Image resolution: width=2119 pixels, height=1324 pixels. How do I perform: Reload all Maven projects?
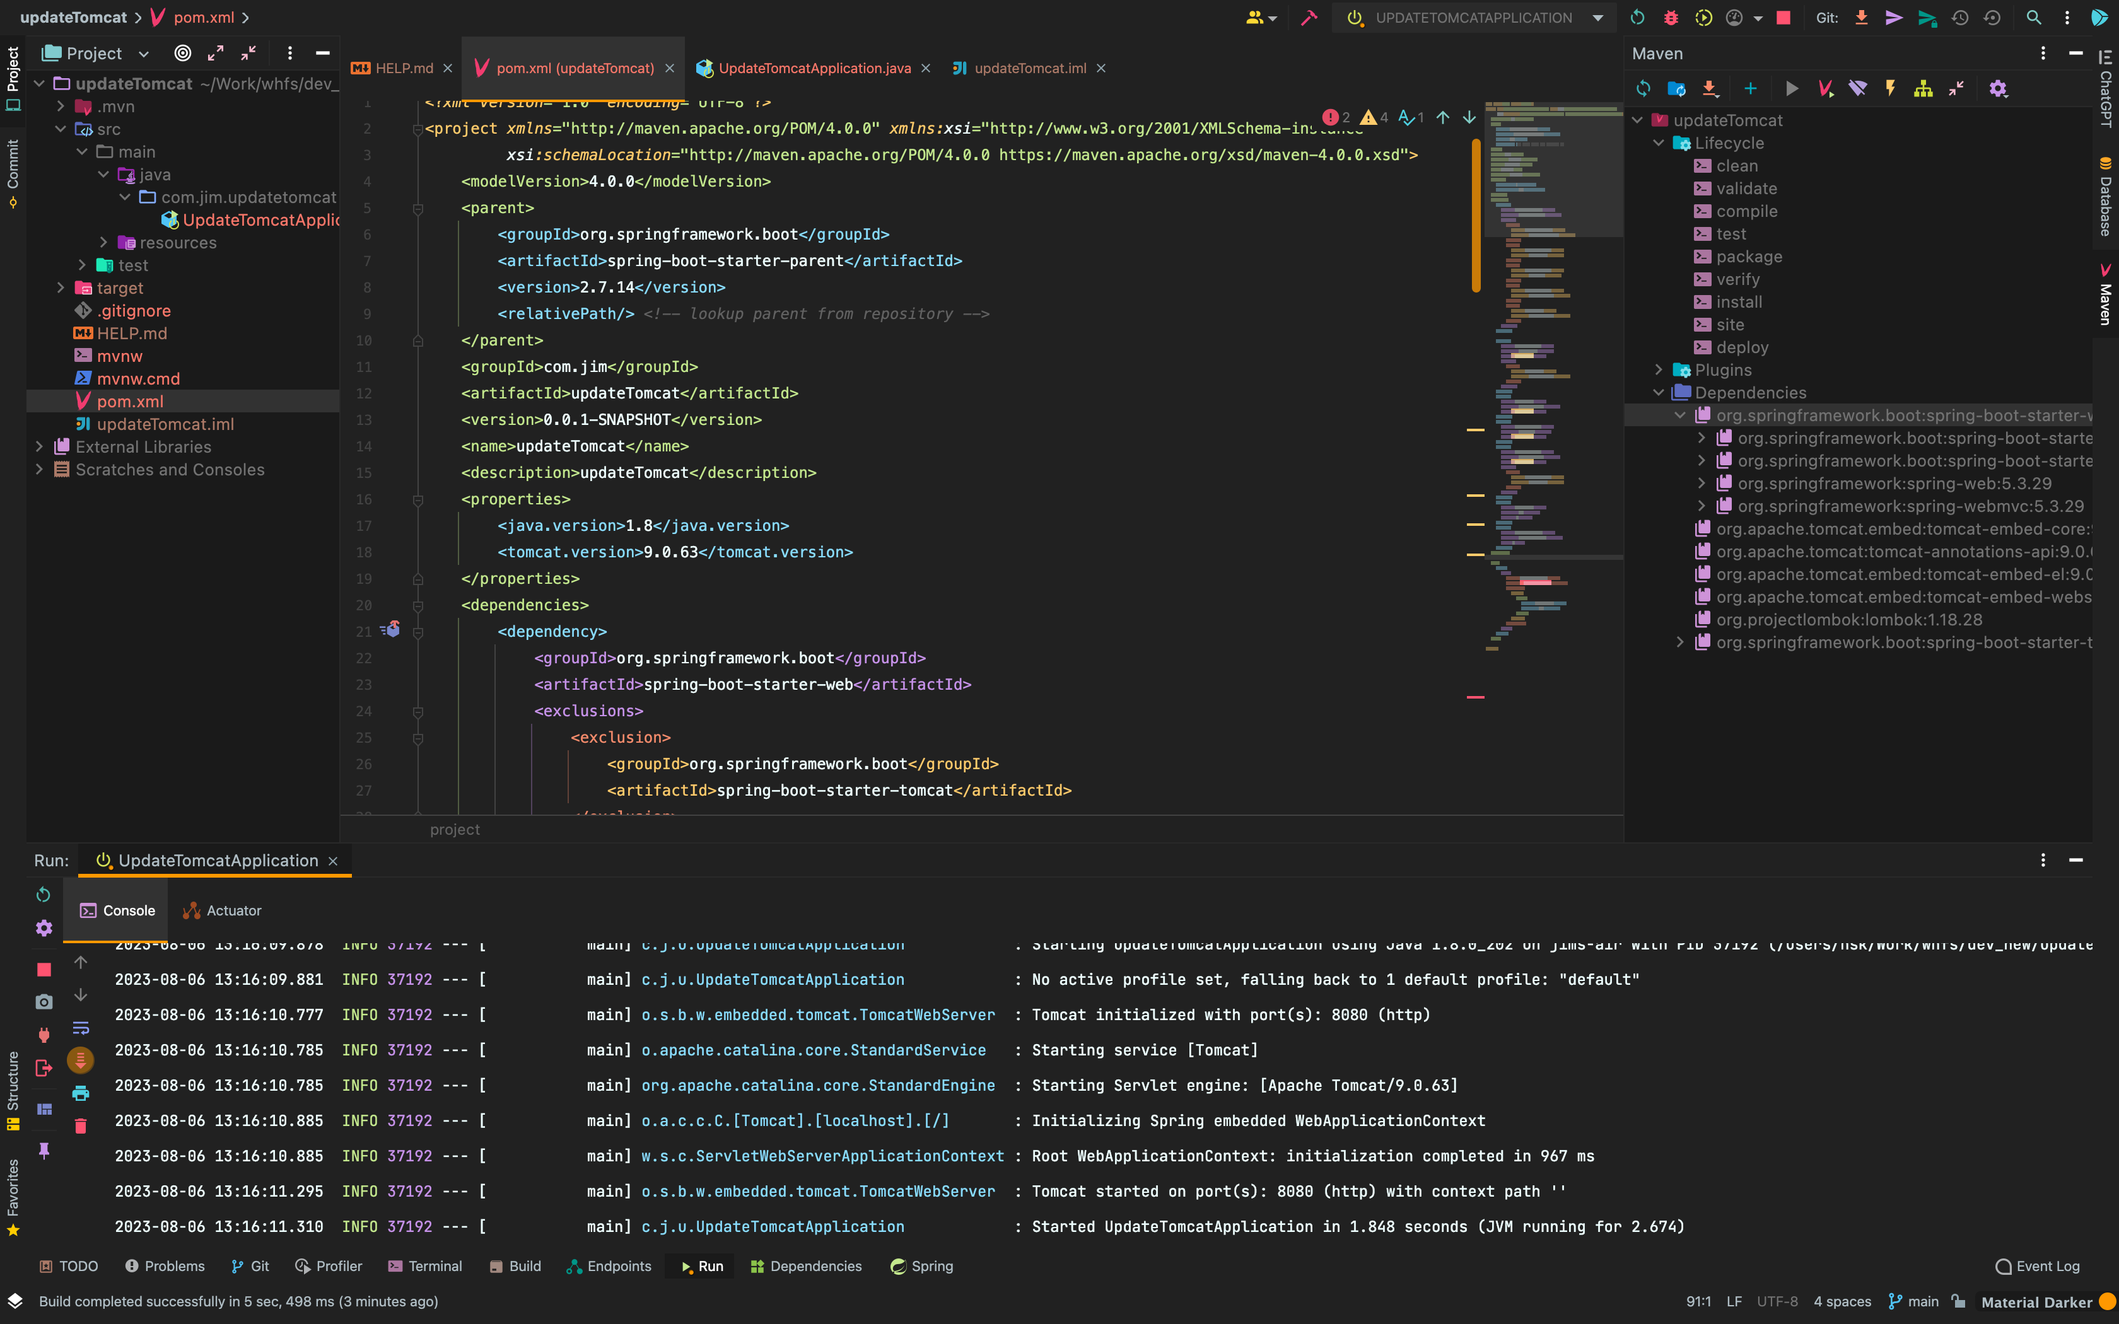[1644, 88]
